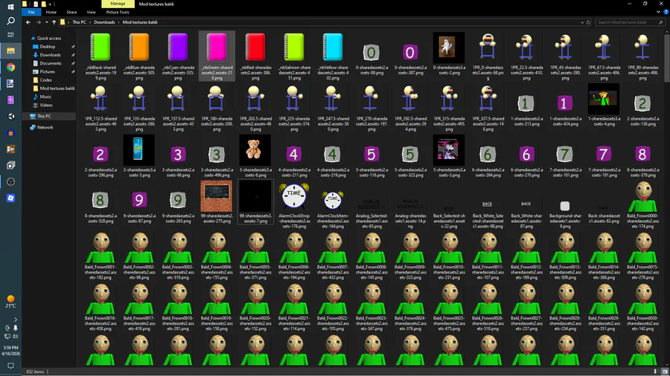Click 'Mod textures baldi' breadcrumb in address bar
This screenshot has height=376, width=670.
pyautogui.click(x=140, y=22)
